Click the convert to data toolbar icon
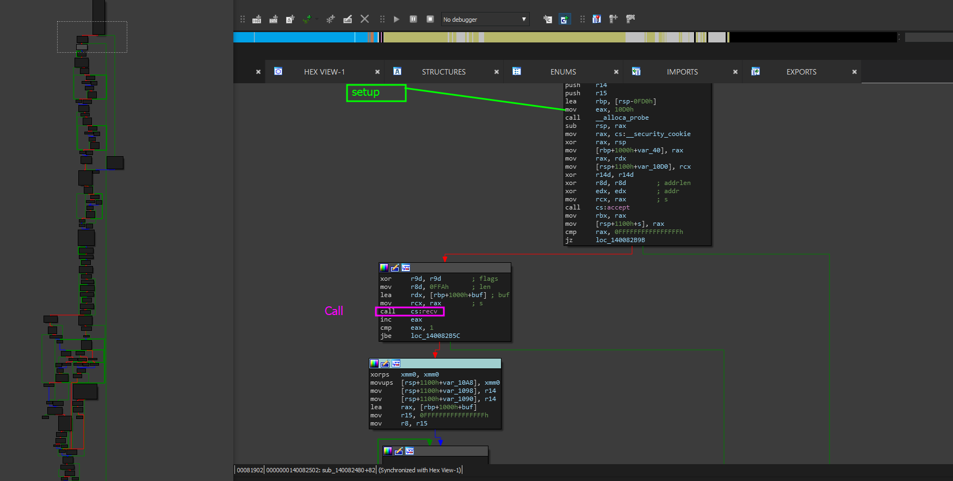 click(x=274, y=19)
